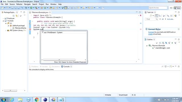Open dropdown arrow next to New Java Class icon

[47, 8]
